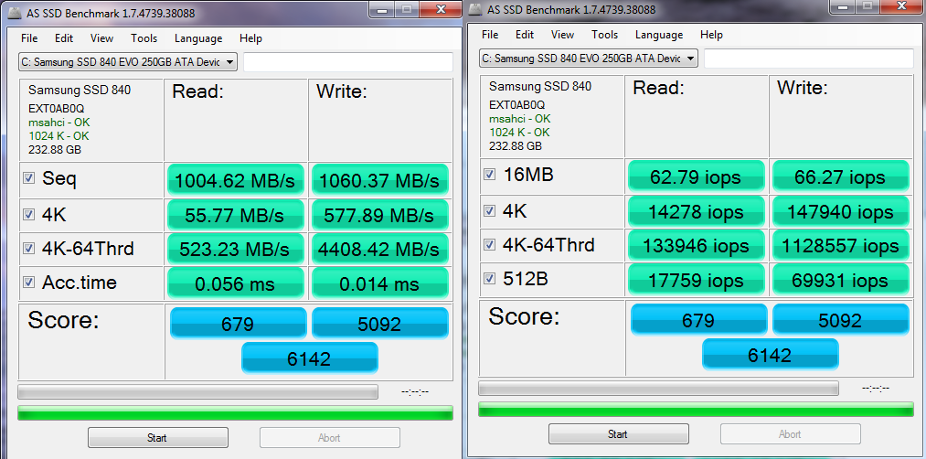Click the 4K-64Thrd write result 1128557 iops
The height and width of the screenshot is (459, 926).
[x=841, y=245]
